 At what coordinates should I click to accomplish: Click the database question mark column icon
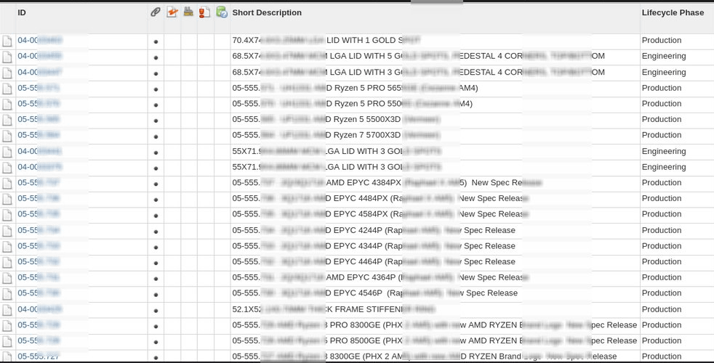point(222,12)
